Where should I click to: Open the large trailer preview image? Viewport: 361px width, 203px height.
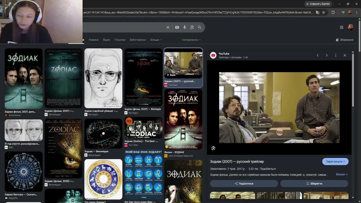pos(279,107)
